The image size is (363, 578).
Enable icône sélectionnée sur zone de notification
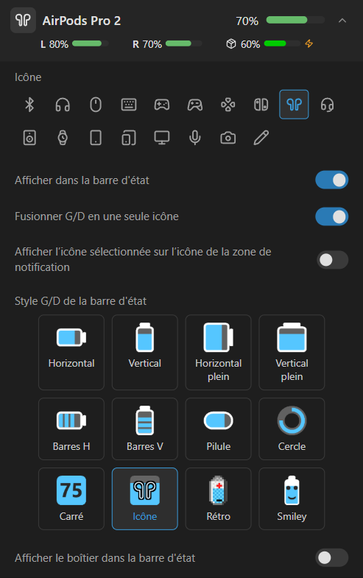click(x=332, y=260)
